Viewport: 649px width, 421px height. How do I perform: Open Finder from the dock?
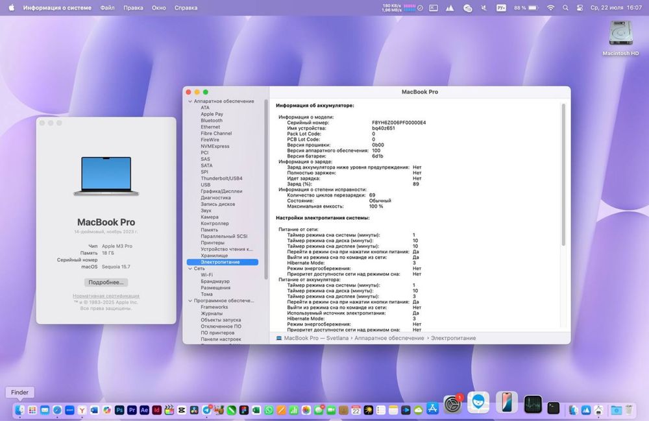tap(20, 410)
